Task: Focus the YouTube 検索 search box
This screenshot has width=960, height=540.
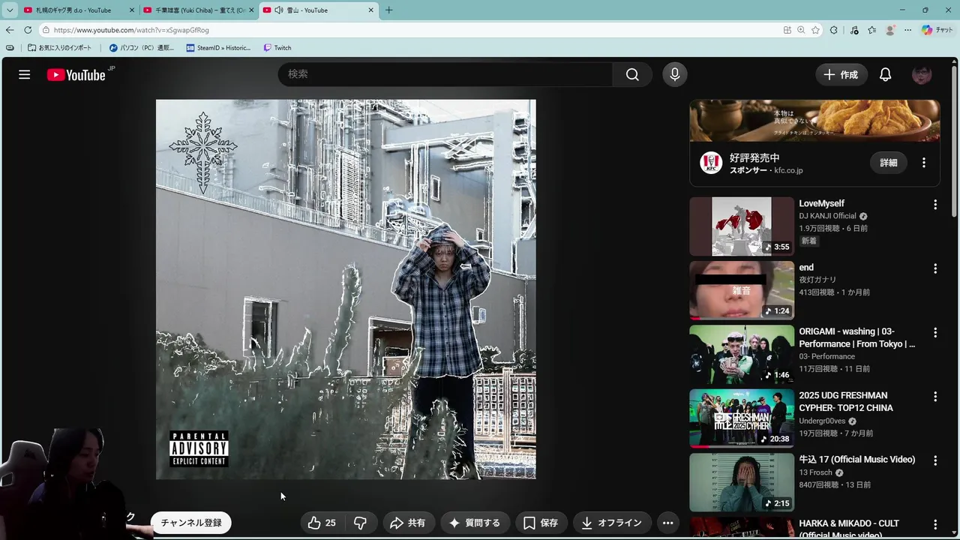Action: tap(445, 74)
